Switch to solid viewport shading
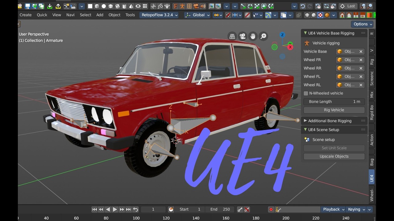Viewport: 394px width, 221px height. [x=314, y=15]
